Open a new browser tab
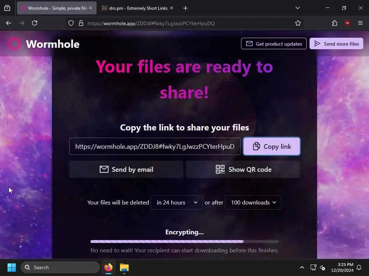The image size is (369, 276). (186, 8)
